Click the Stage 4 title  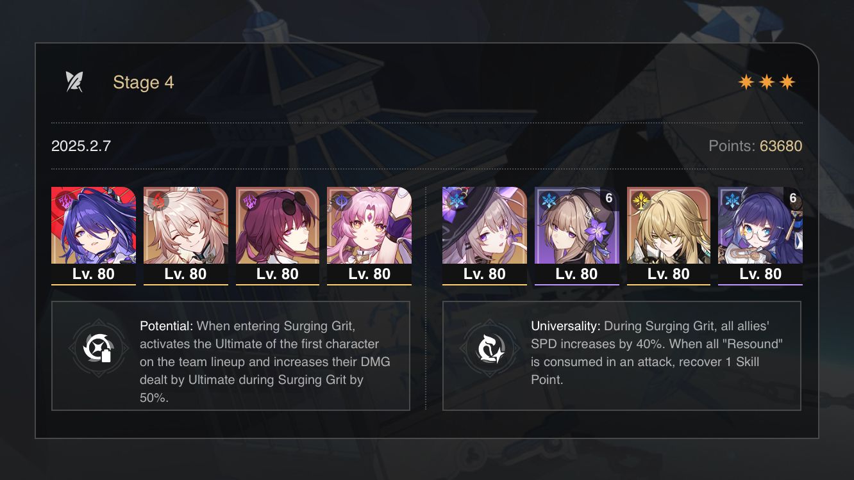point(144,83)
